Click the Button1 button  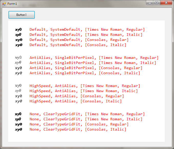21,15
